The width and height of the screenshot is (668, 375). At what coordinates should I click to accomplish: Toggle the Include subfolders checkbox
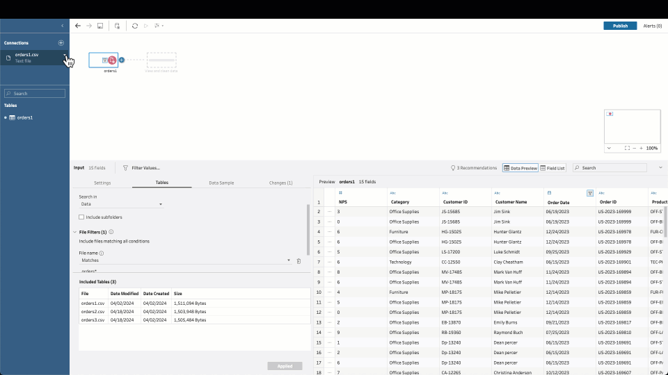[x=81, y=217]
